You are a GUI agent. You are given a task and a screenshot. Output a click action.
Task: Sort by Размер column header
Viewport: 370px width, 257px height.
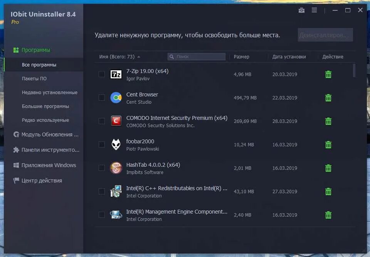241,57
